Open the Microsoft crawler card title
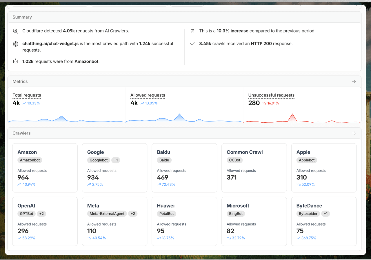Screen dimensions: 371x260 click(238, 206)
